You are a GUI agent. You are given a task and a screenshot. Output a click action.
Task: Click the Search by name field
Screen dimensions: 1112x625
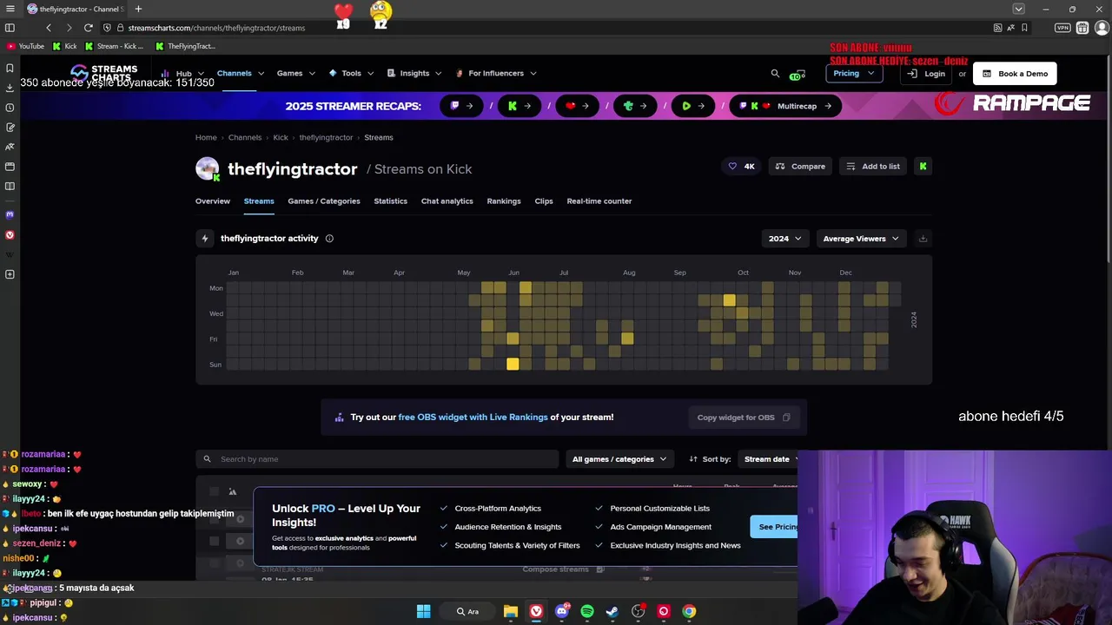click(377, 458)
